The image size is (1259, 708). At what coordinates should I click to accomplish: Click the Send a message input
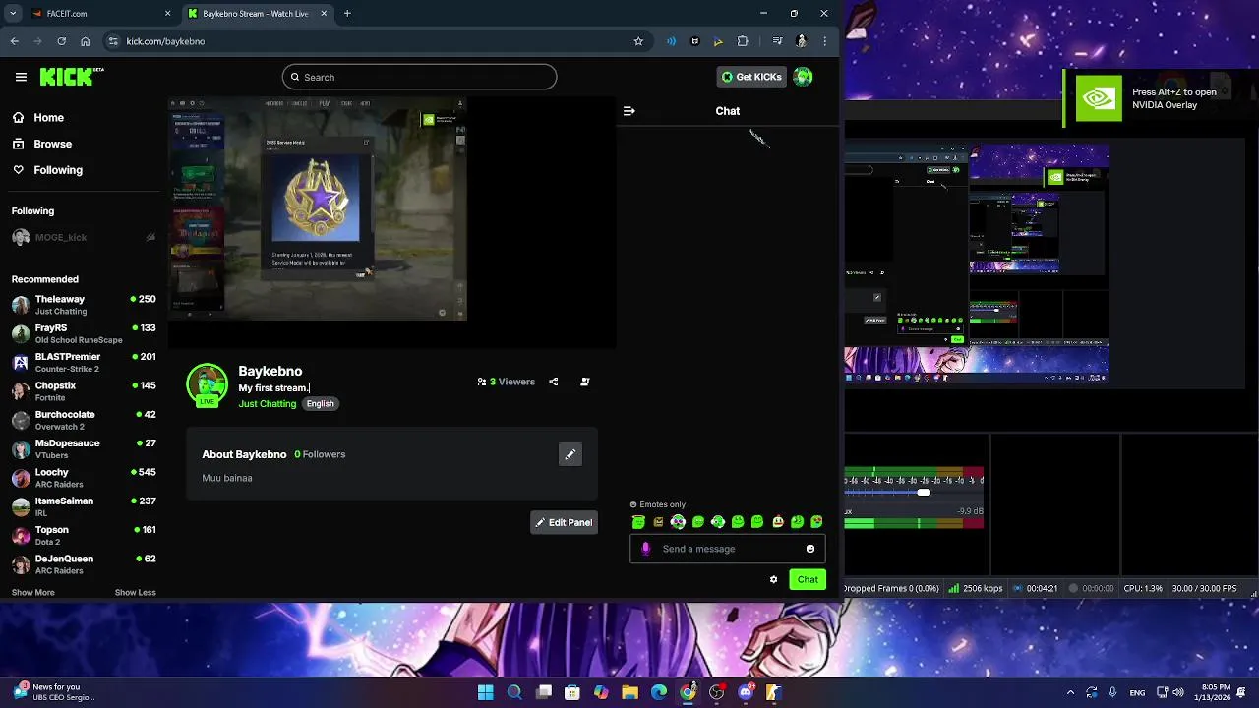728,549
